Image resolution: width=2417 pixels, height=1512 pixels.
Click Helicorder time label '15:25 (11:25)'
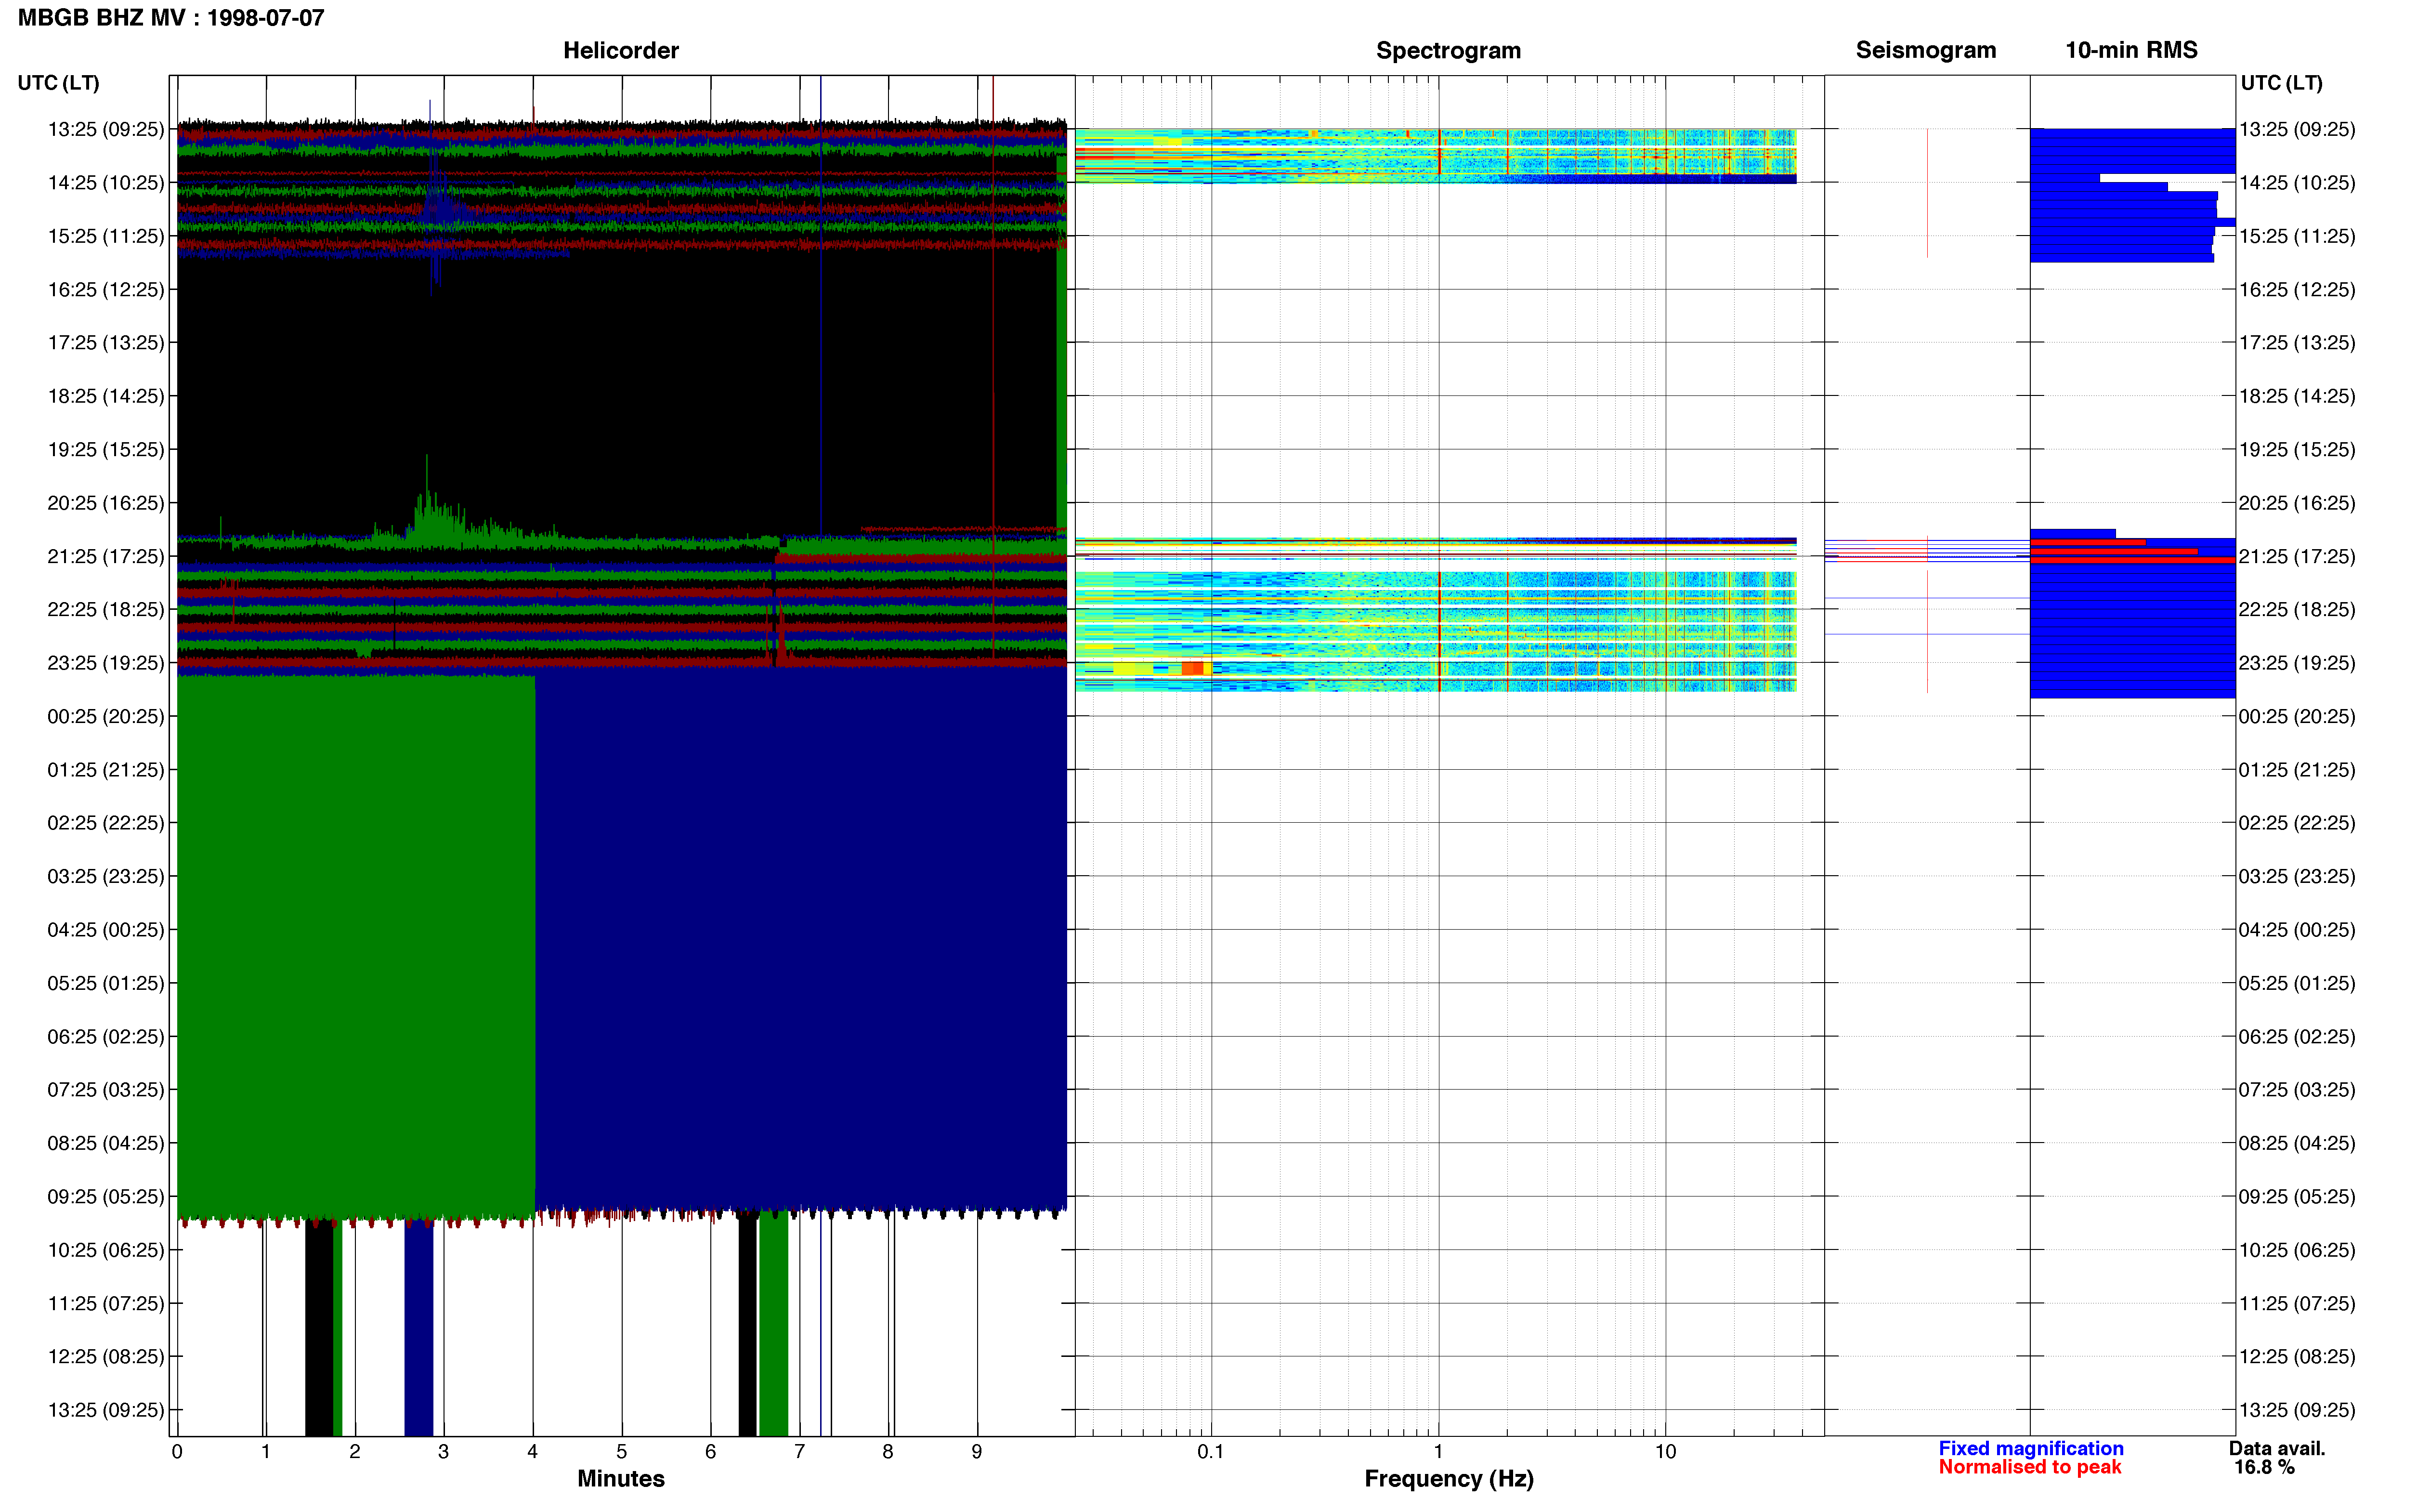(106, 236)
